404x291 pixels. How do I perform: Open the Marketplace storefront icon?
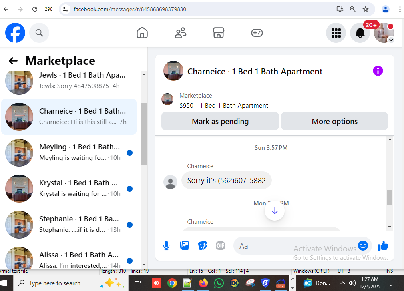click(219, 33)
